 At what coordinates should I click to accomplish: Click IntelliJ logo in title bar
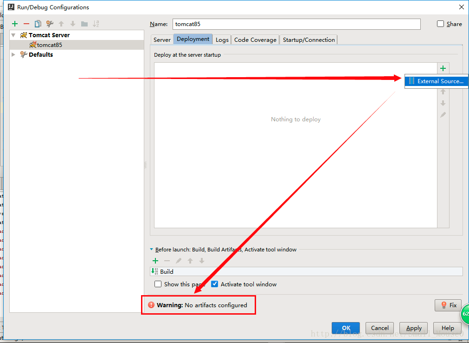[11, 7]
